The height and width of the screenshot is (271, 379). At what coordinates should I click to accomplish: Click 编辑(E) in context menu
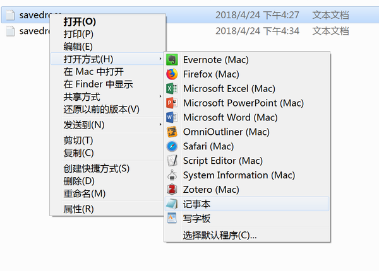click(x=107, y=47)
